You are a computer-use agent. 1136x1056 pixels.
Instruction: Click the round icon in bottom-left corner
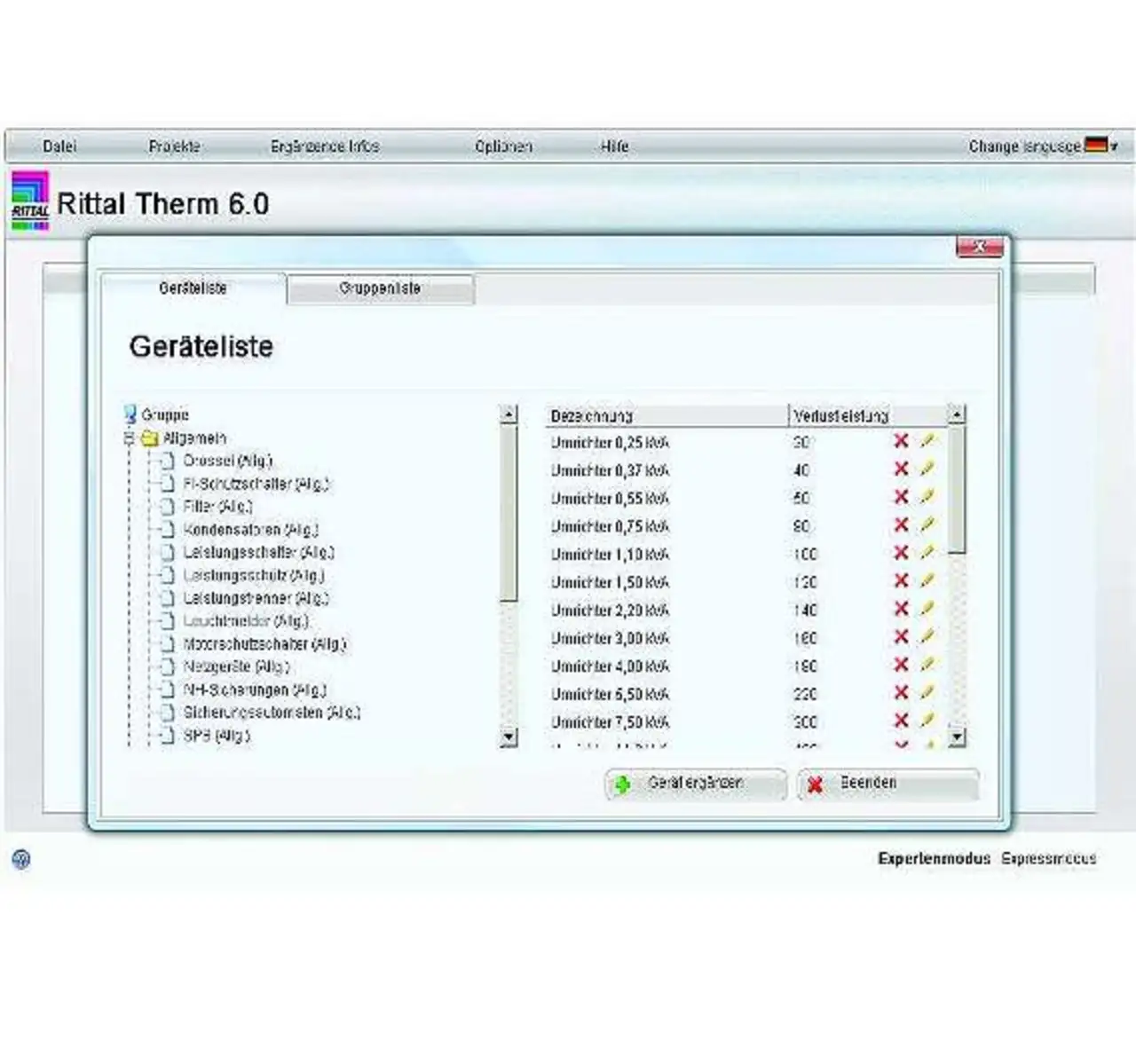pyautogui.click(x=21, y=859)
